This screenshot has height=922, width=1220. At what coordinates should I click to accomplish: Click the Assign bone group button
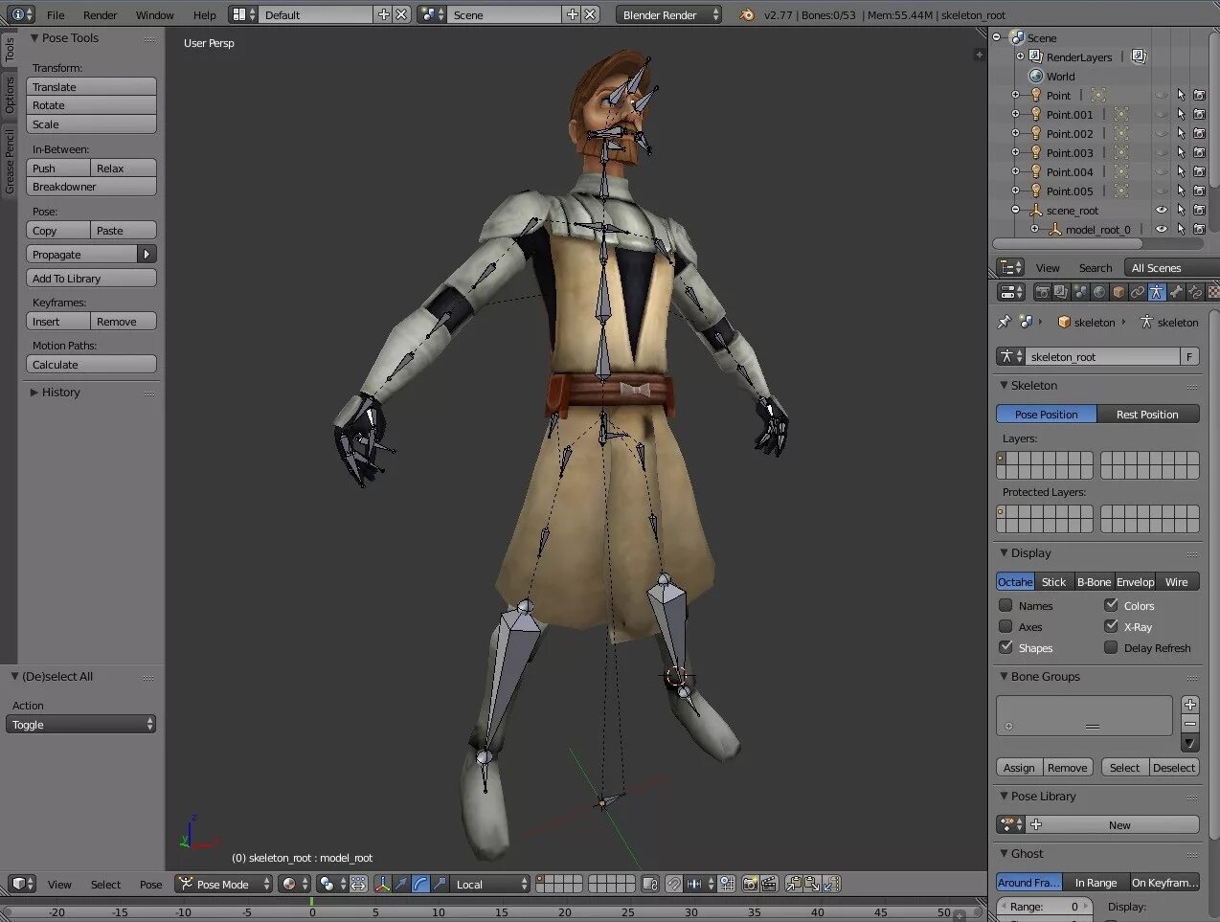[x=1018, y=768]
